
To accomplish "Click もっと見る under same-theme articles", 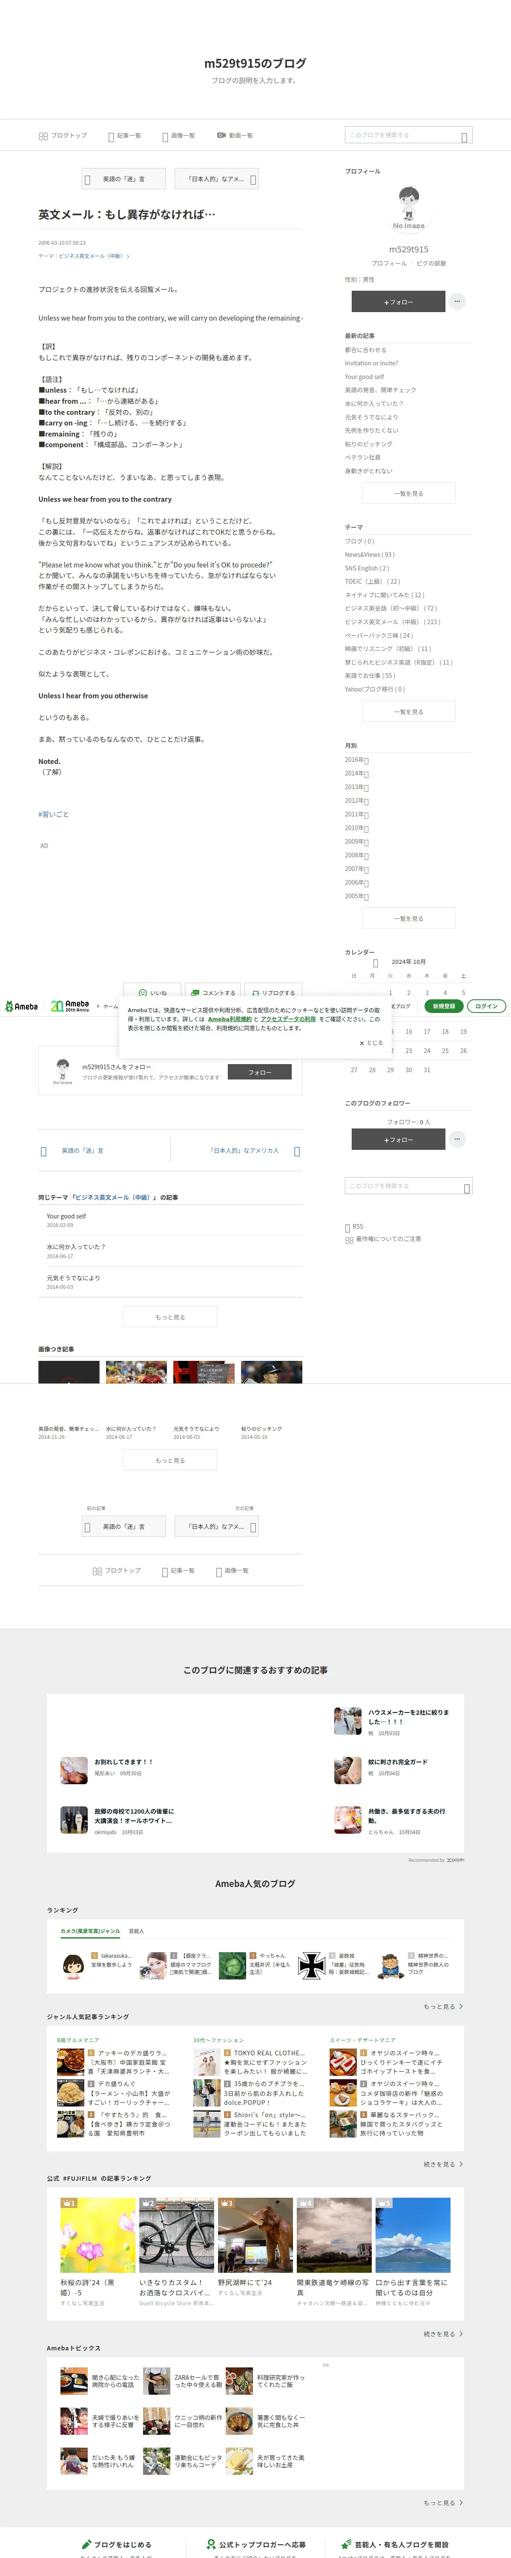I will pyautogui.click(x=169, y=1317).
